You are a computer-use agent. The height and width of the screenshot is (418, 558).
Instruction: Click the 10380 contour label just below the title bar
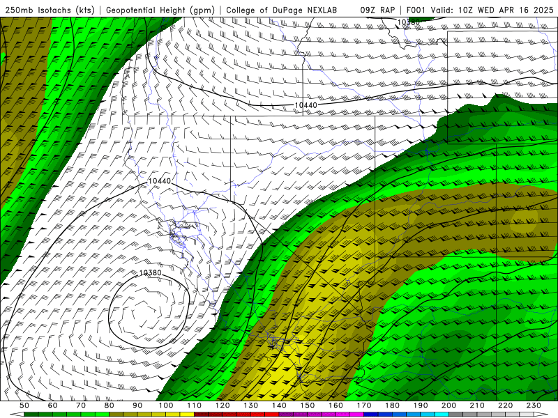pyautogui.click(x=409, y=22)
